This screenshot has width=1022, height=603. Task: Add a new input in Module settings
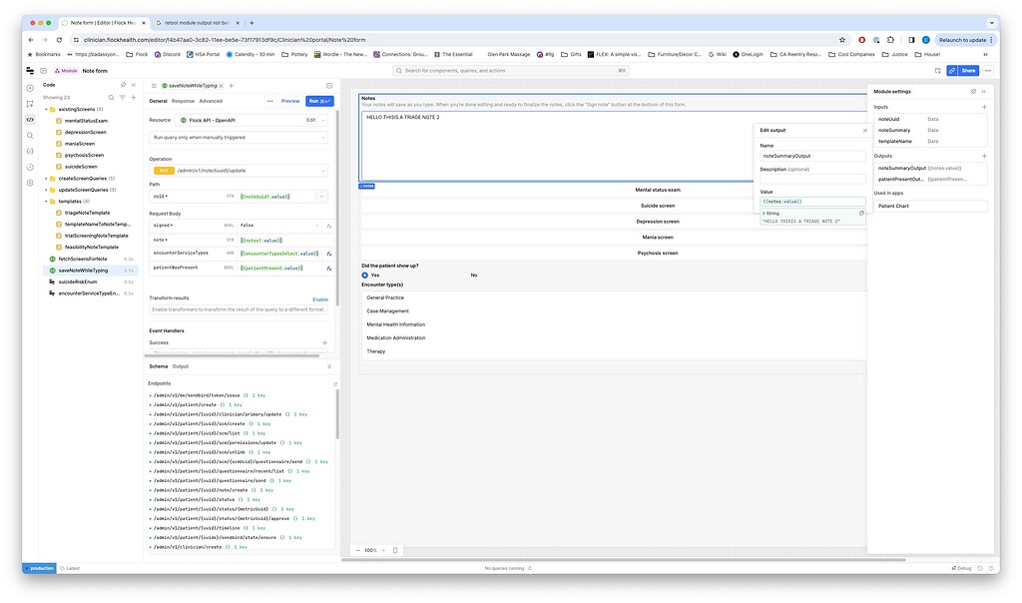coord(984,107)
